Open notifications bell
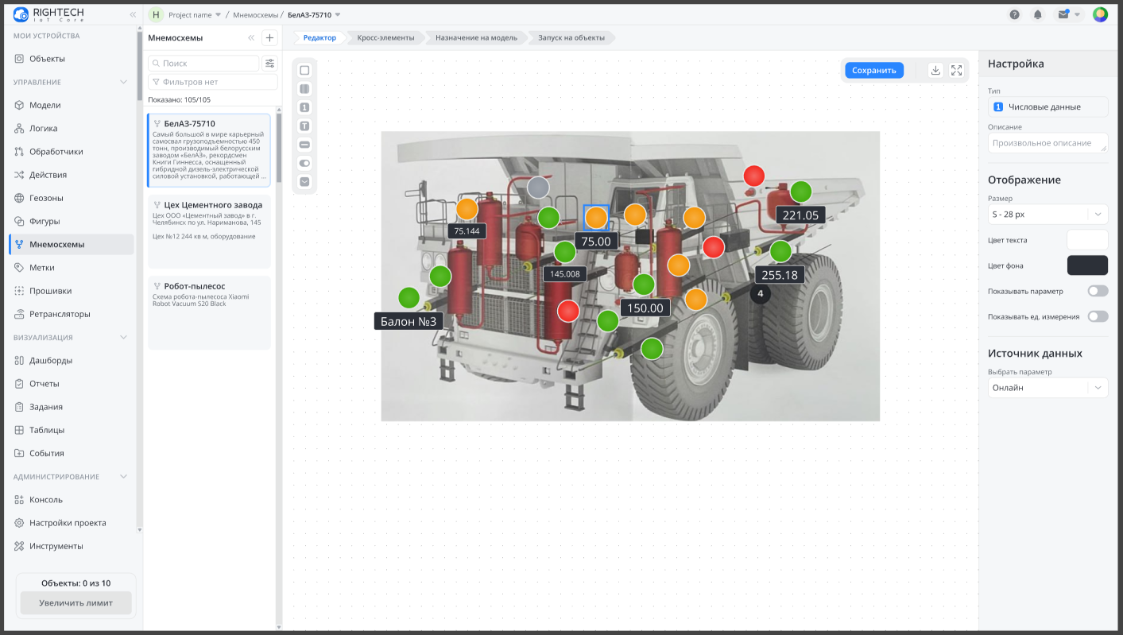1123x635 pixels. [x=1037, y=14]
